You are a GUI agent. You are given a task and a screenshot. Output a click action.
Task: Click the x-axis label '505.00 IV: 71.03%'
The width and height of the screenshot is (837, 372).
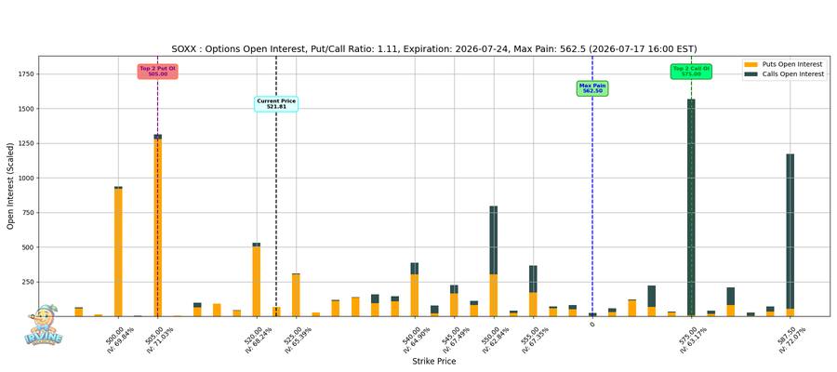(x=160, y=340)
